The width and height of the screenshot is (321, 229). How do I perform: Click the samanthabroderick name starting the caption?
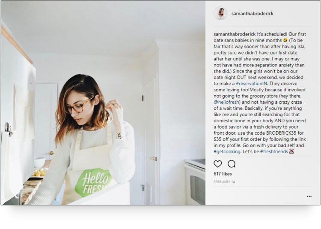[x=235, y=34]
